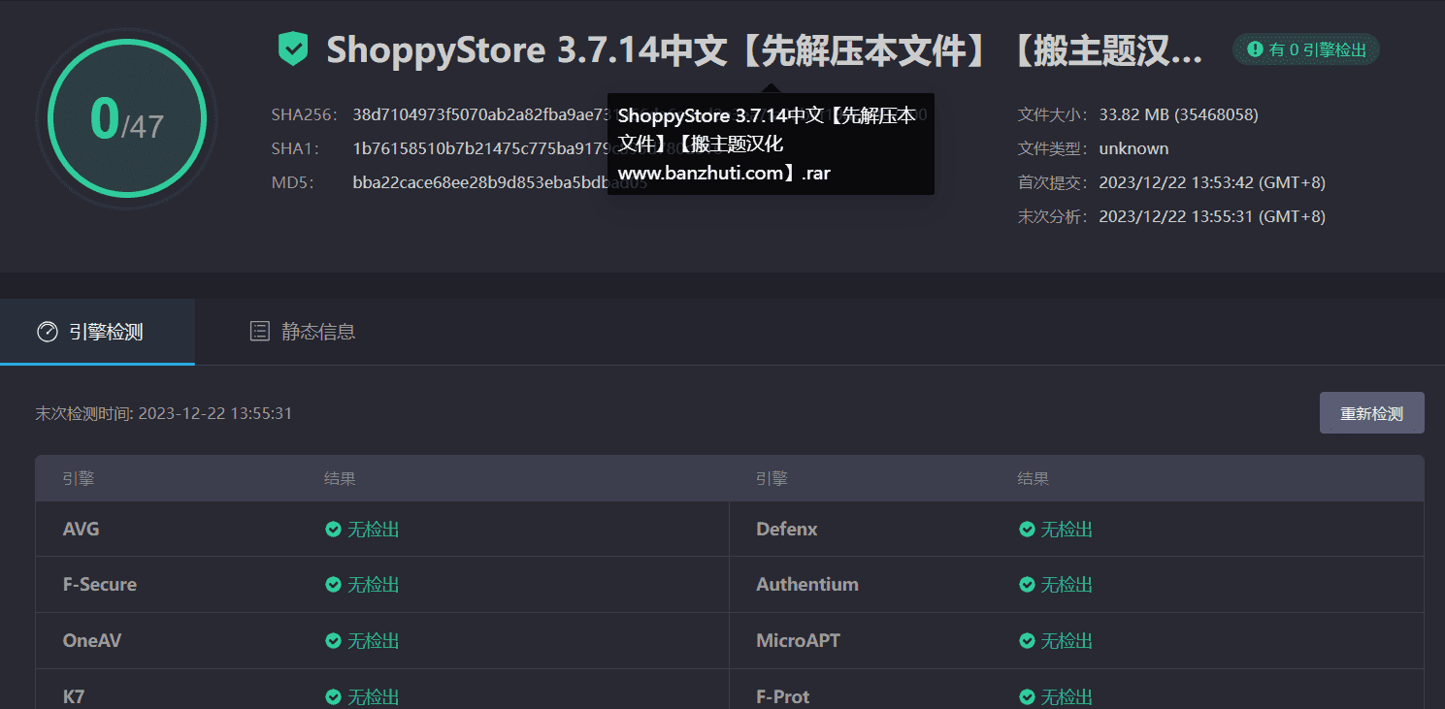Select the Authentium engine name
This screenshot has width=1445, height=709.
pyautogui.click(x=807, y=585)
